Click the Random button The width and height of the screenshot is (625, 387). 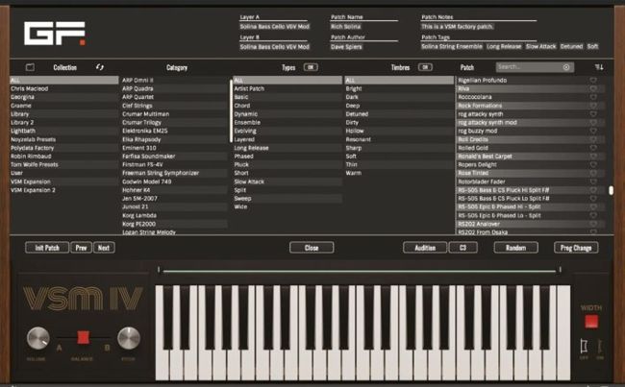click(515, 247)
